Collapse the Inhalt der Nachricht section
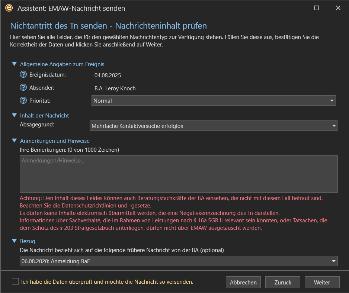This screenshot has width=349, height=293. pos(14,115)
